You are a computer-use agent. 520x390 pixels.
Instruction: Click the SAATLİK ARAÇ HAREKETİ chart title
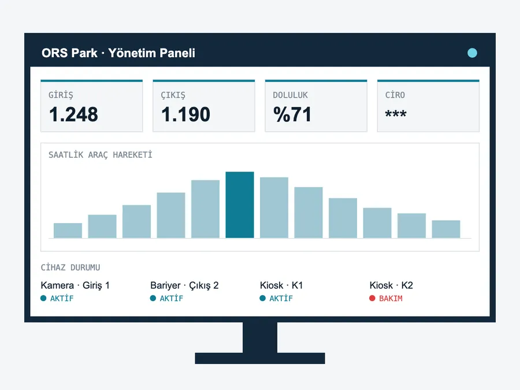(x=101, y=155)
